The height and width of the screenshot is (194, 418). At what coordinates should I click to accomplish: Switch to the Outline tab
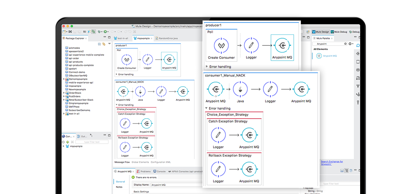(x=82, y=136)
